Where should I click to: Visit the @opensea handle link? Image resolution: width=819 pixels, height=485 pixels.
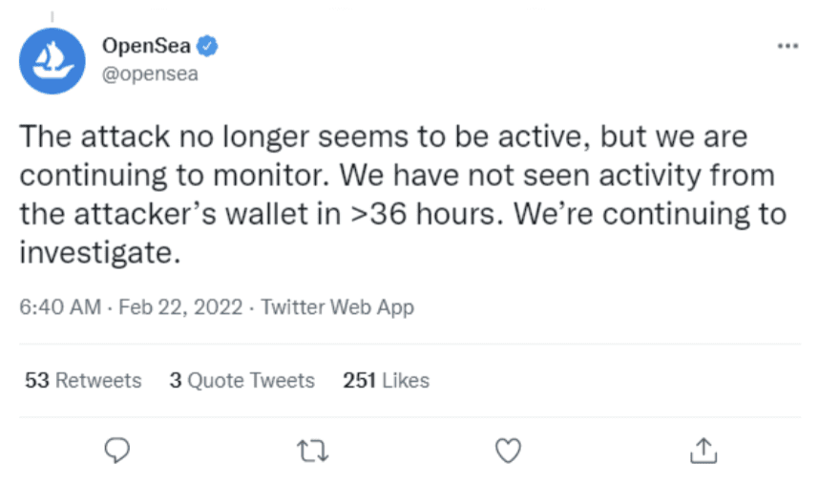tap(151, 74)
